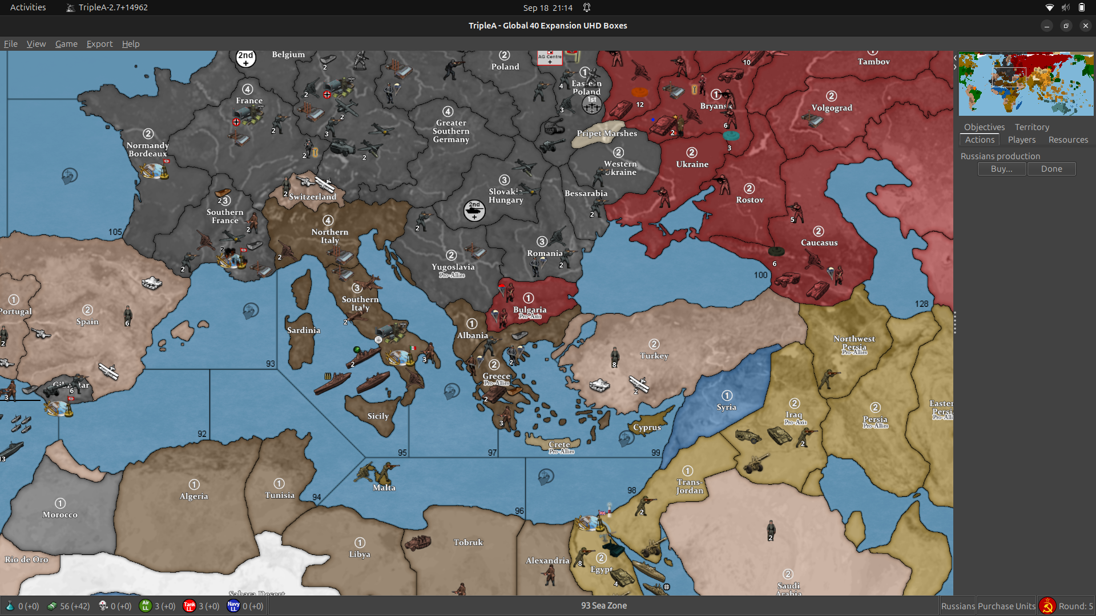Click the network icon in system tray
Viewport: 1096px width, 616px height.
click(x=1049, y=7)
